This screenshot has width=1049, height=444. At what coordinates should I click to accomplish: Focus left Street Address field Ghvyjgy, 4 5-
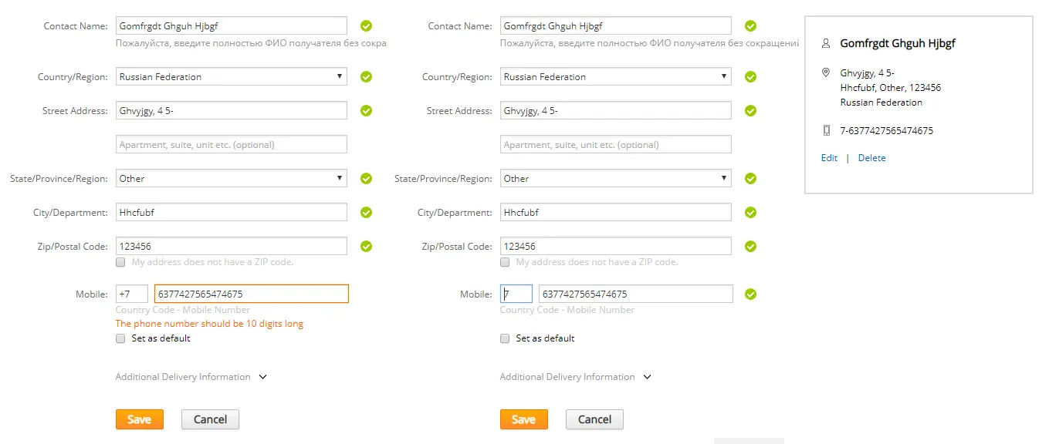[x=232, y=110]
